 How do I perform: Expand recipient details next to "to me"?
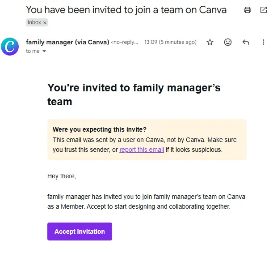(x=44, y=51)
